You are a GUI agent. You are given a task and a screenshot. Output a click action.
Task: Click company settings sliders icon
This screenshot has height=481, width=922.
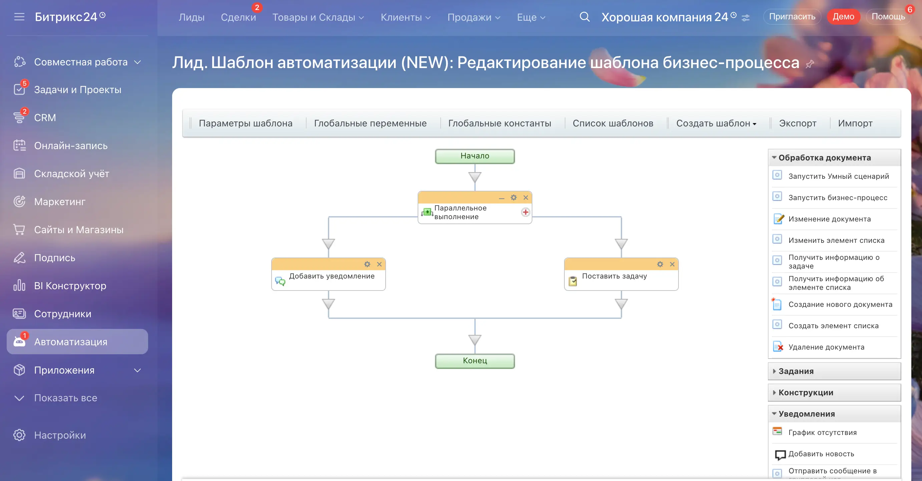pos(746,18)
